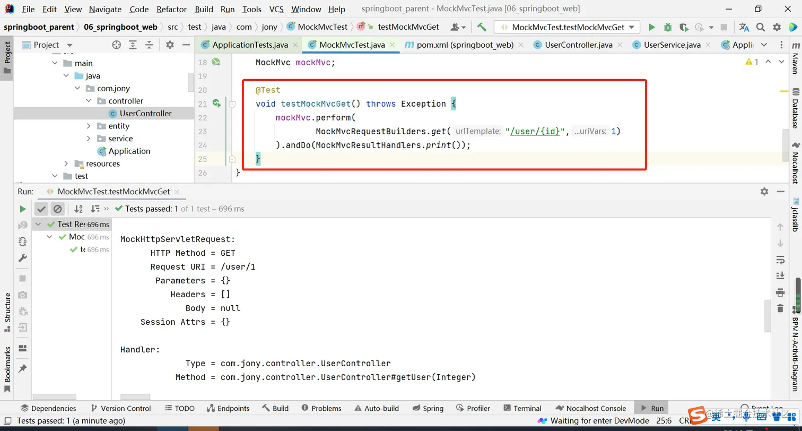Collapse the controller package

coord(89,101)
